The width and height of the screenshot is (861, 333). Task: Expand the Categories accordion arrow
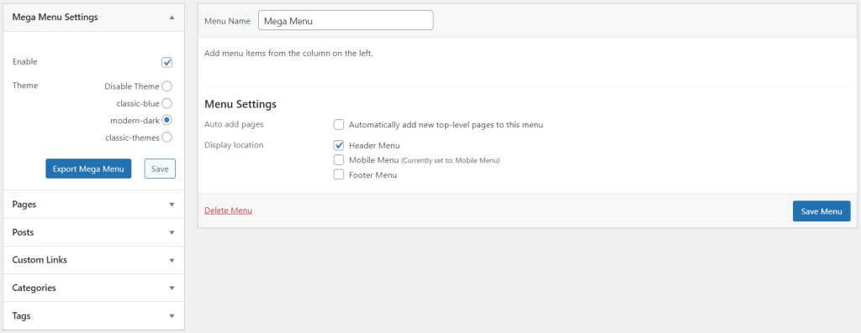(172, 288)
